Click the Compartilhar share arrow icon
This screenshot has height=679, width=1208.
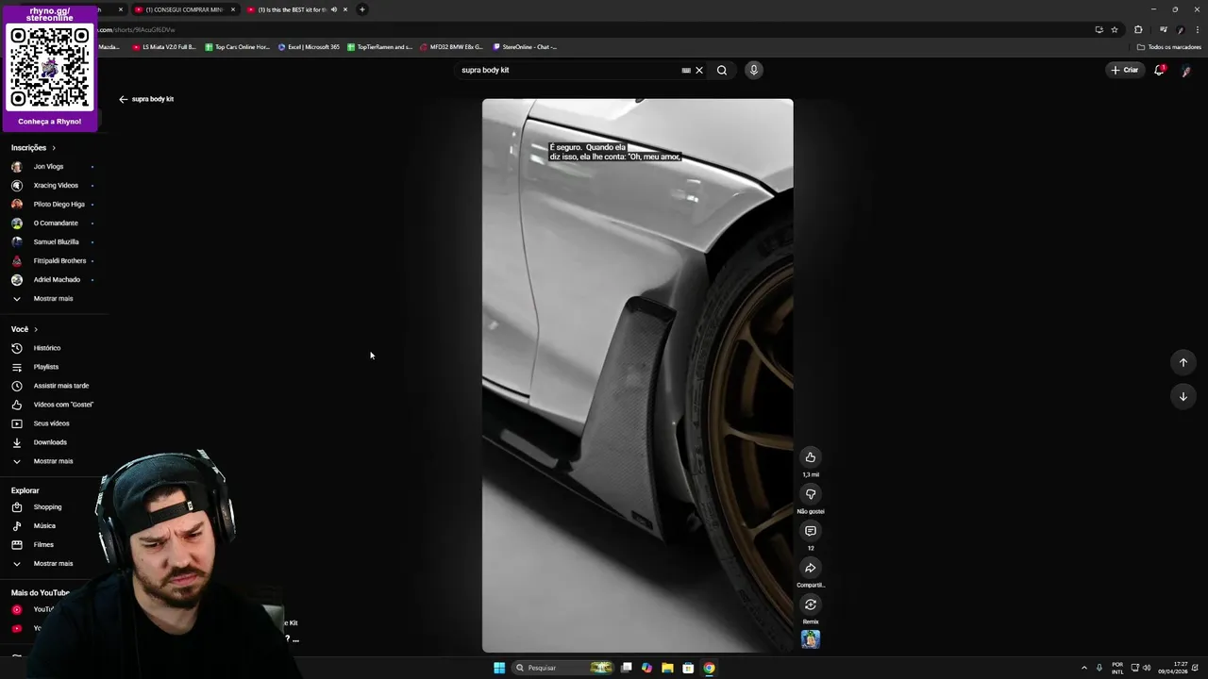pyautogui.click(x=810, y=568)
